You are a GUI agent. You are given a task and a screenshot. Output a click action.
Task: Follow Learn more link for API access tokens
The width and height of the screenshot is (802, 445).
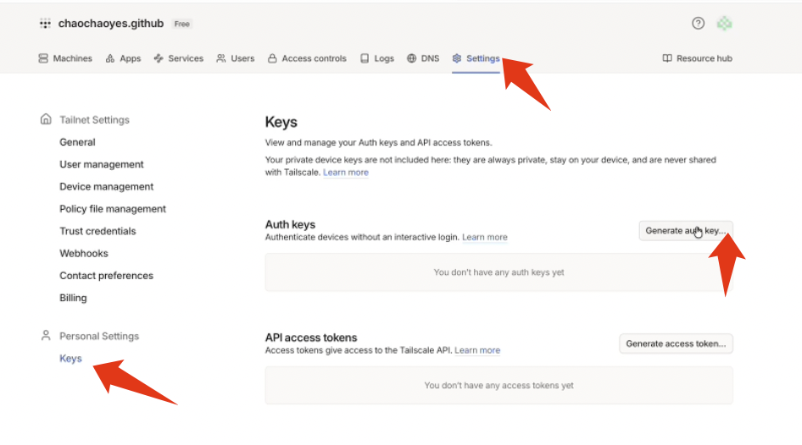pyautogui.click(x=477, y=350)
